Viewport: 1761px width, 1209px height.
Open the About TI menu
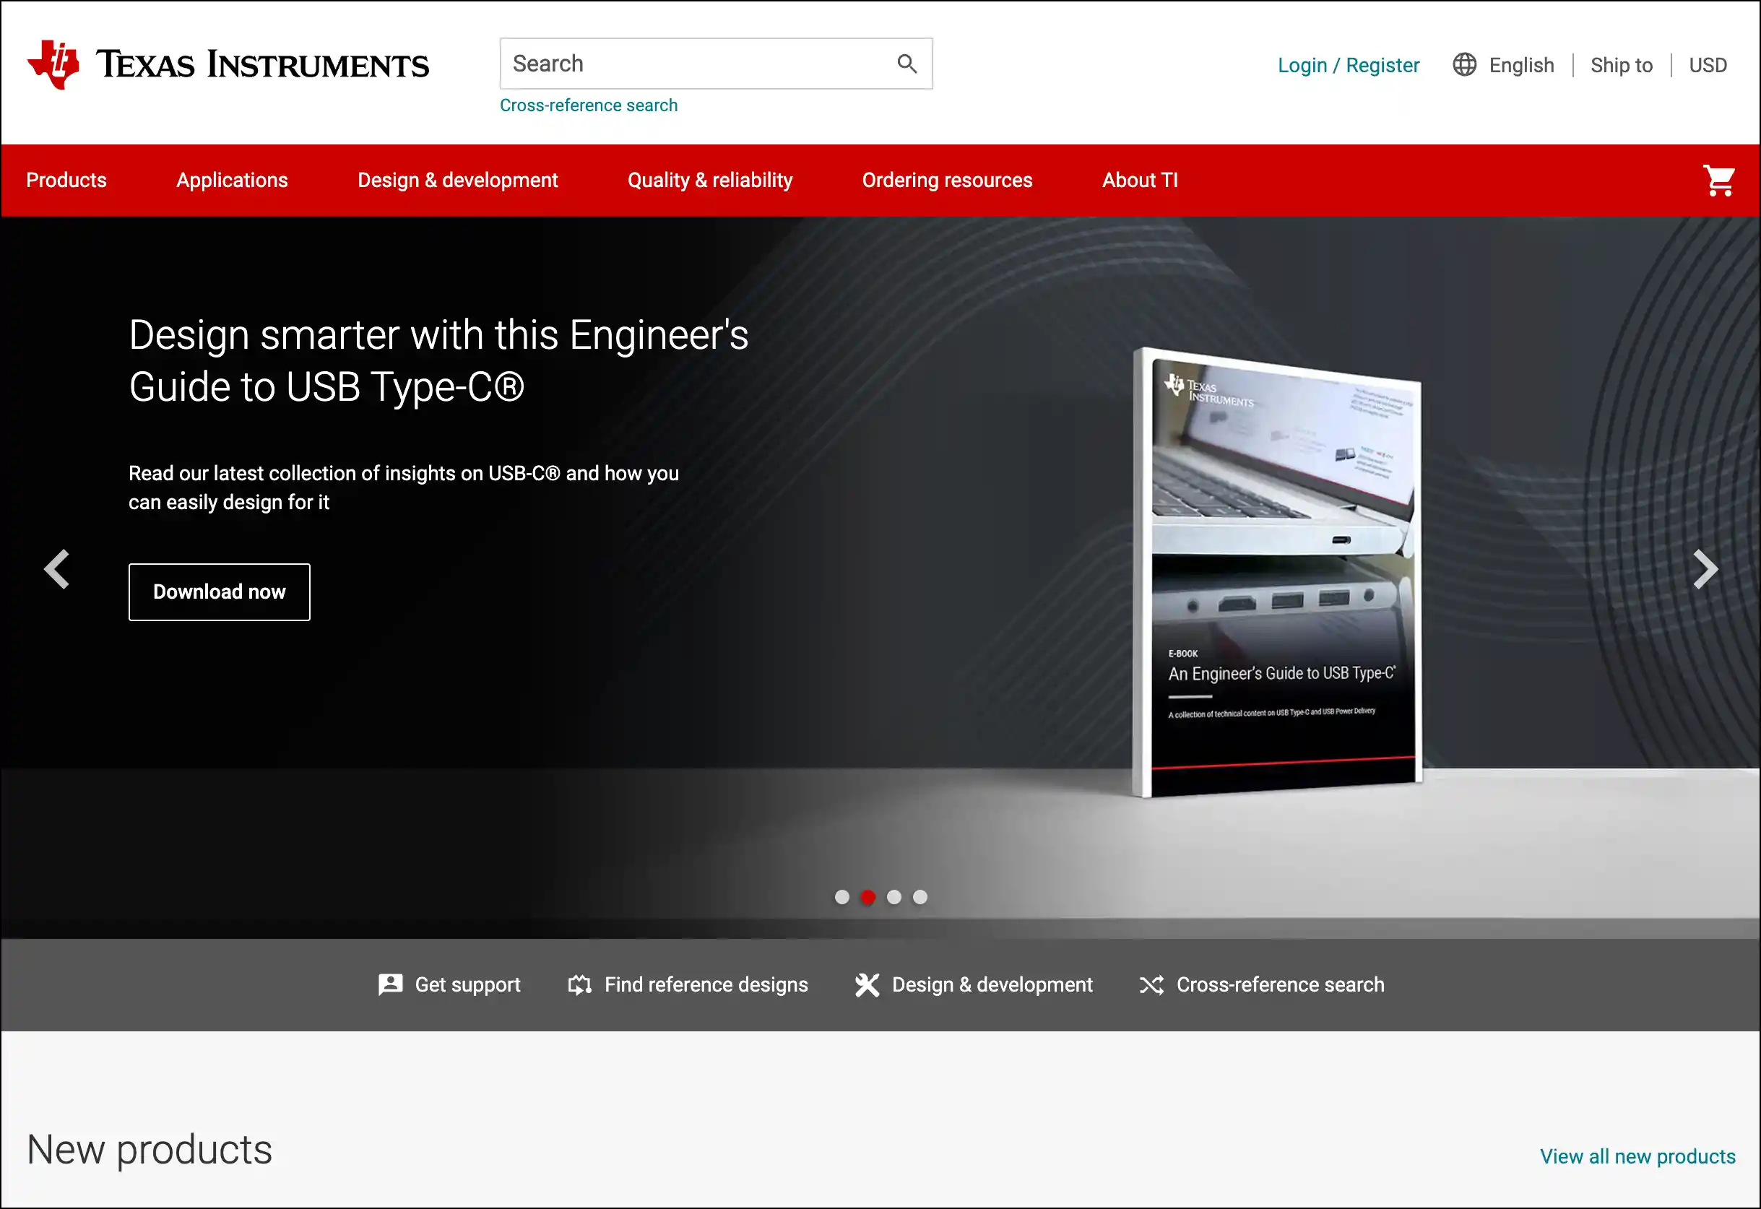click(1140, 181)
